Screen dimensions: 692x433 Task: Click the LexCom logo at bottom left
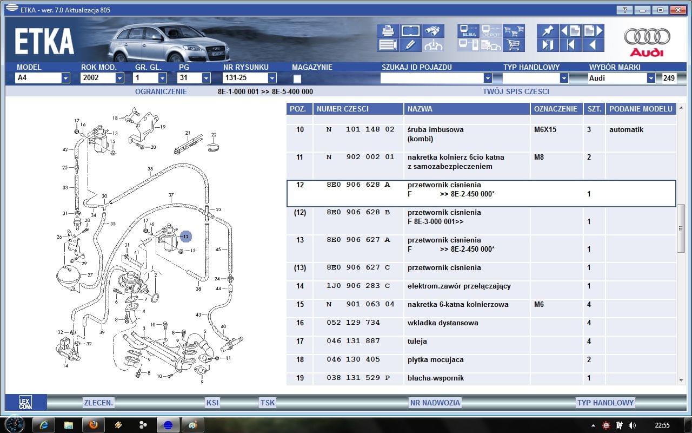click(x=25, y=402)
